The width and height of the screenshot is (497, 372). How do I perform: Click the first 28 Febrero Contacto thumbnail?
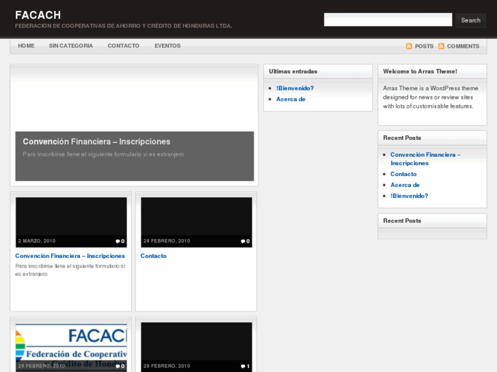196,223
